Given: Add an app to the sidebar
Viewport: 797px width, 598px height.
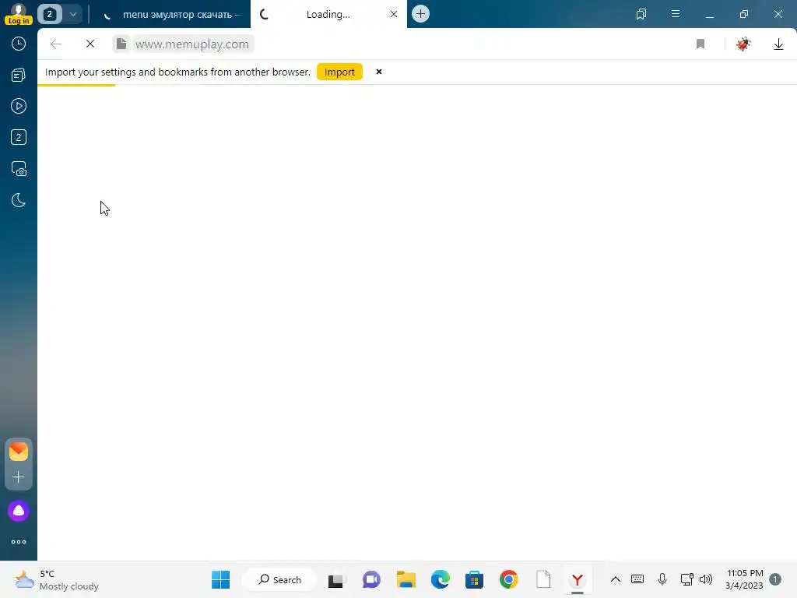Looking at the screenshot, I should pyautogui.click(x=19, y=477).
